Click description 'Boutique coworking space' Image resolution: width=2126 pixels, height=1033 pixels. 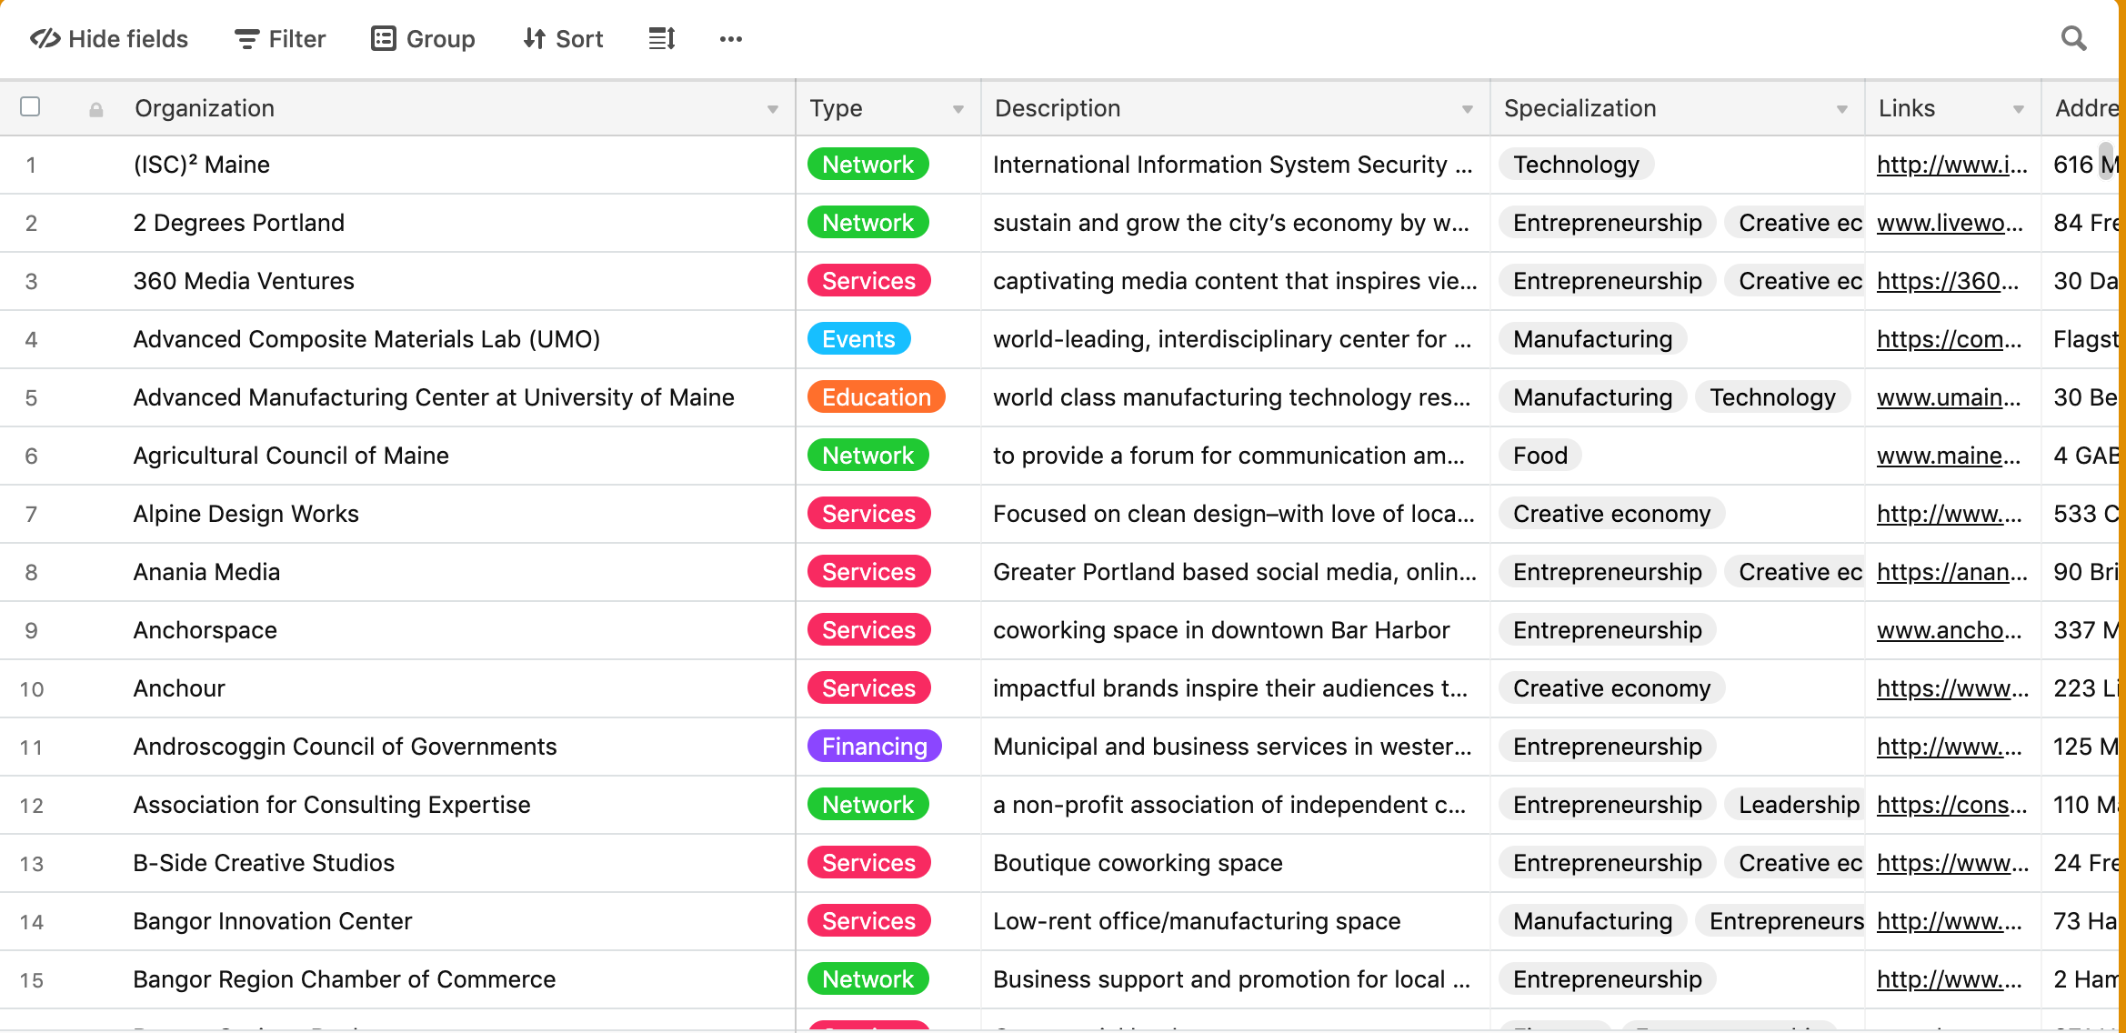pos(1138,863)
